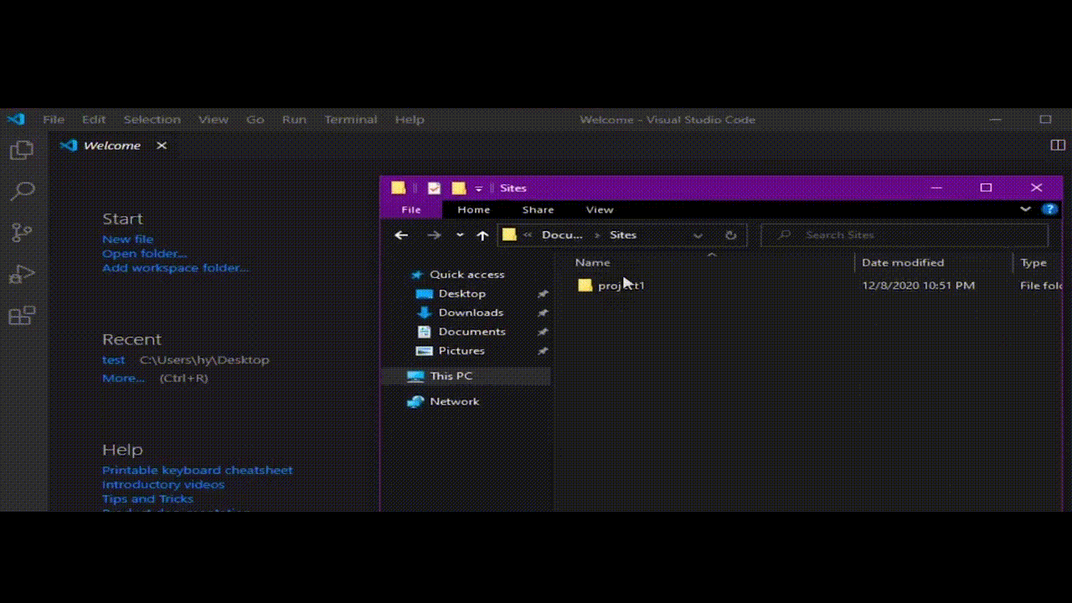1072x603 pixels.
Task: Select Documents in navigation pane
Action: click(472, 332)
